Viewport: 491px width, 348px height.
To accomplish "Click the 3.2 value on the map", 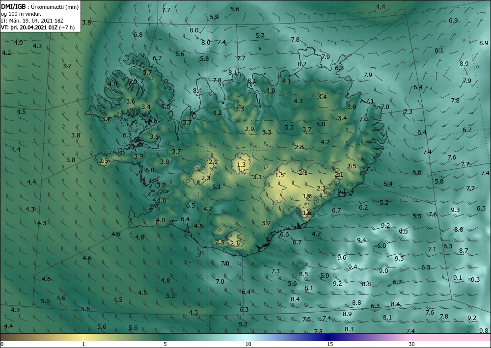I will pos(266,223).
